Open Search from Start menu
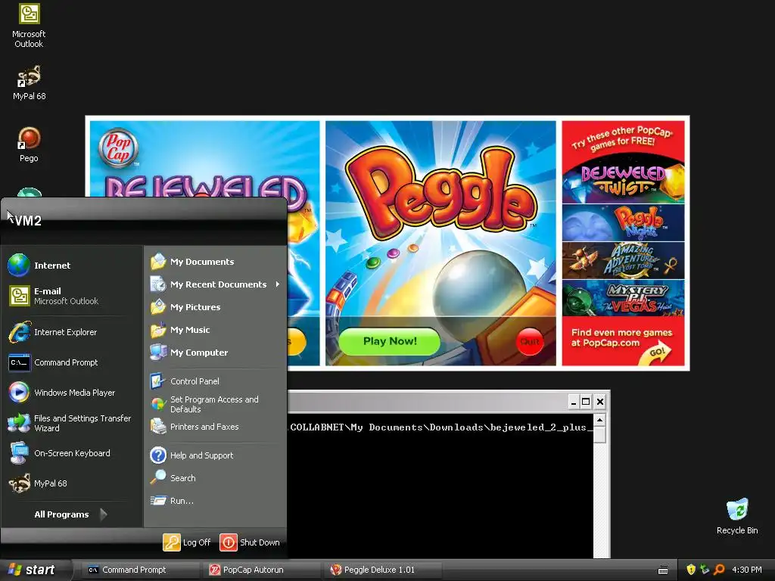Screen dimensions: 775x581 pyautogui.click(x=216, y=478)
